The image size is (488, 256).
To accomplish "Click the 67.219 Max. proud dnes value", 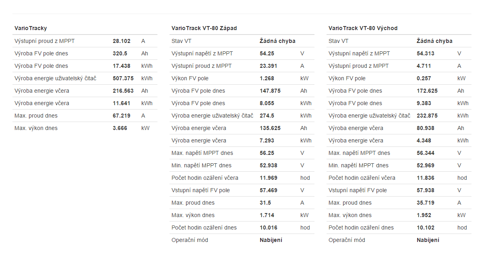I will point(122,116).
